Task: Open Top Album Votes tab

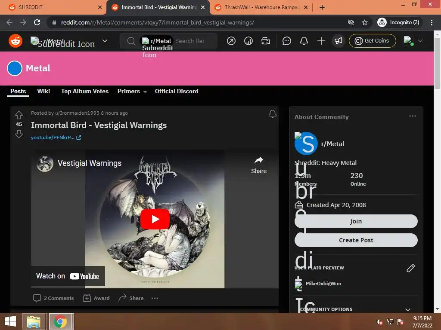Action: [x=85, y=91]
